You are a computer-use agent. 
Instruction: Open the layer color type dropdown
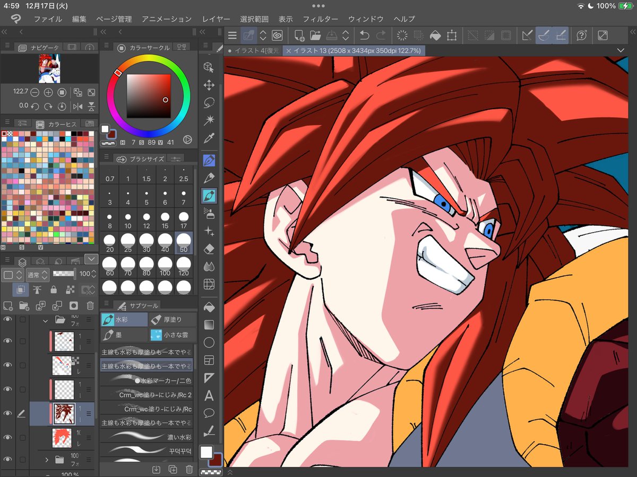tap(12, 275)
